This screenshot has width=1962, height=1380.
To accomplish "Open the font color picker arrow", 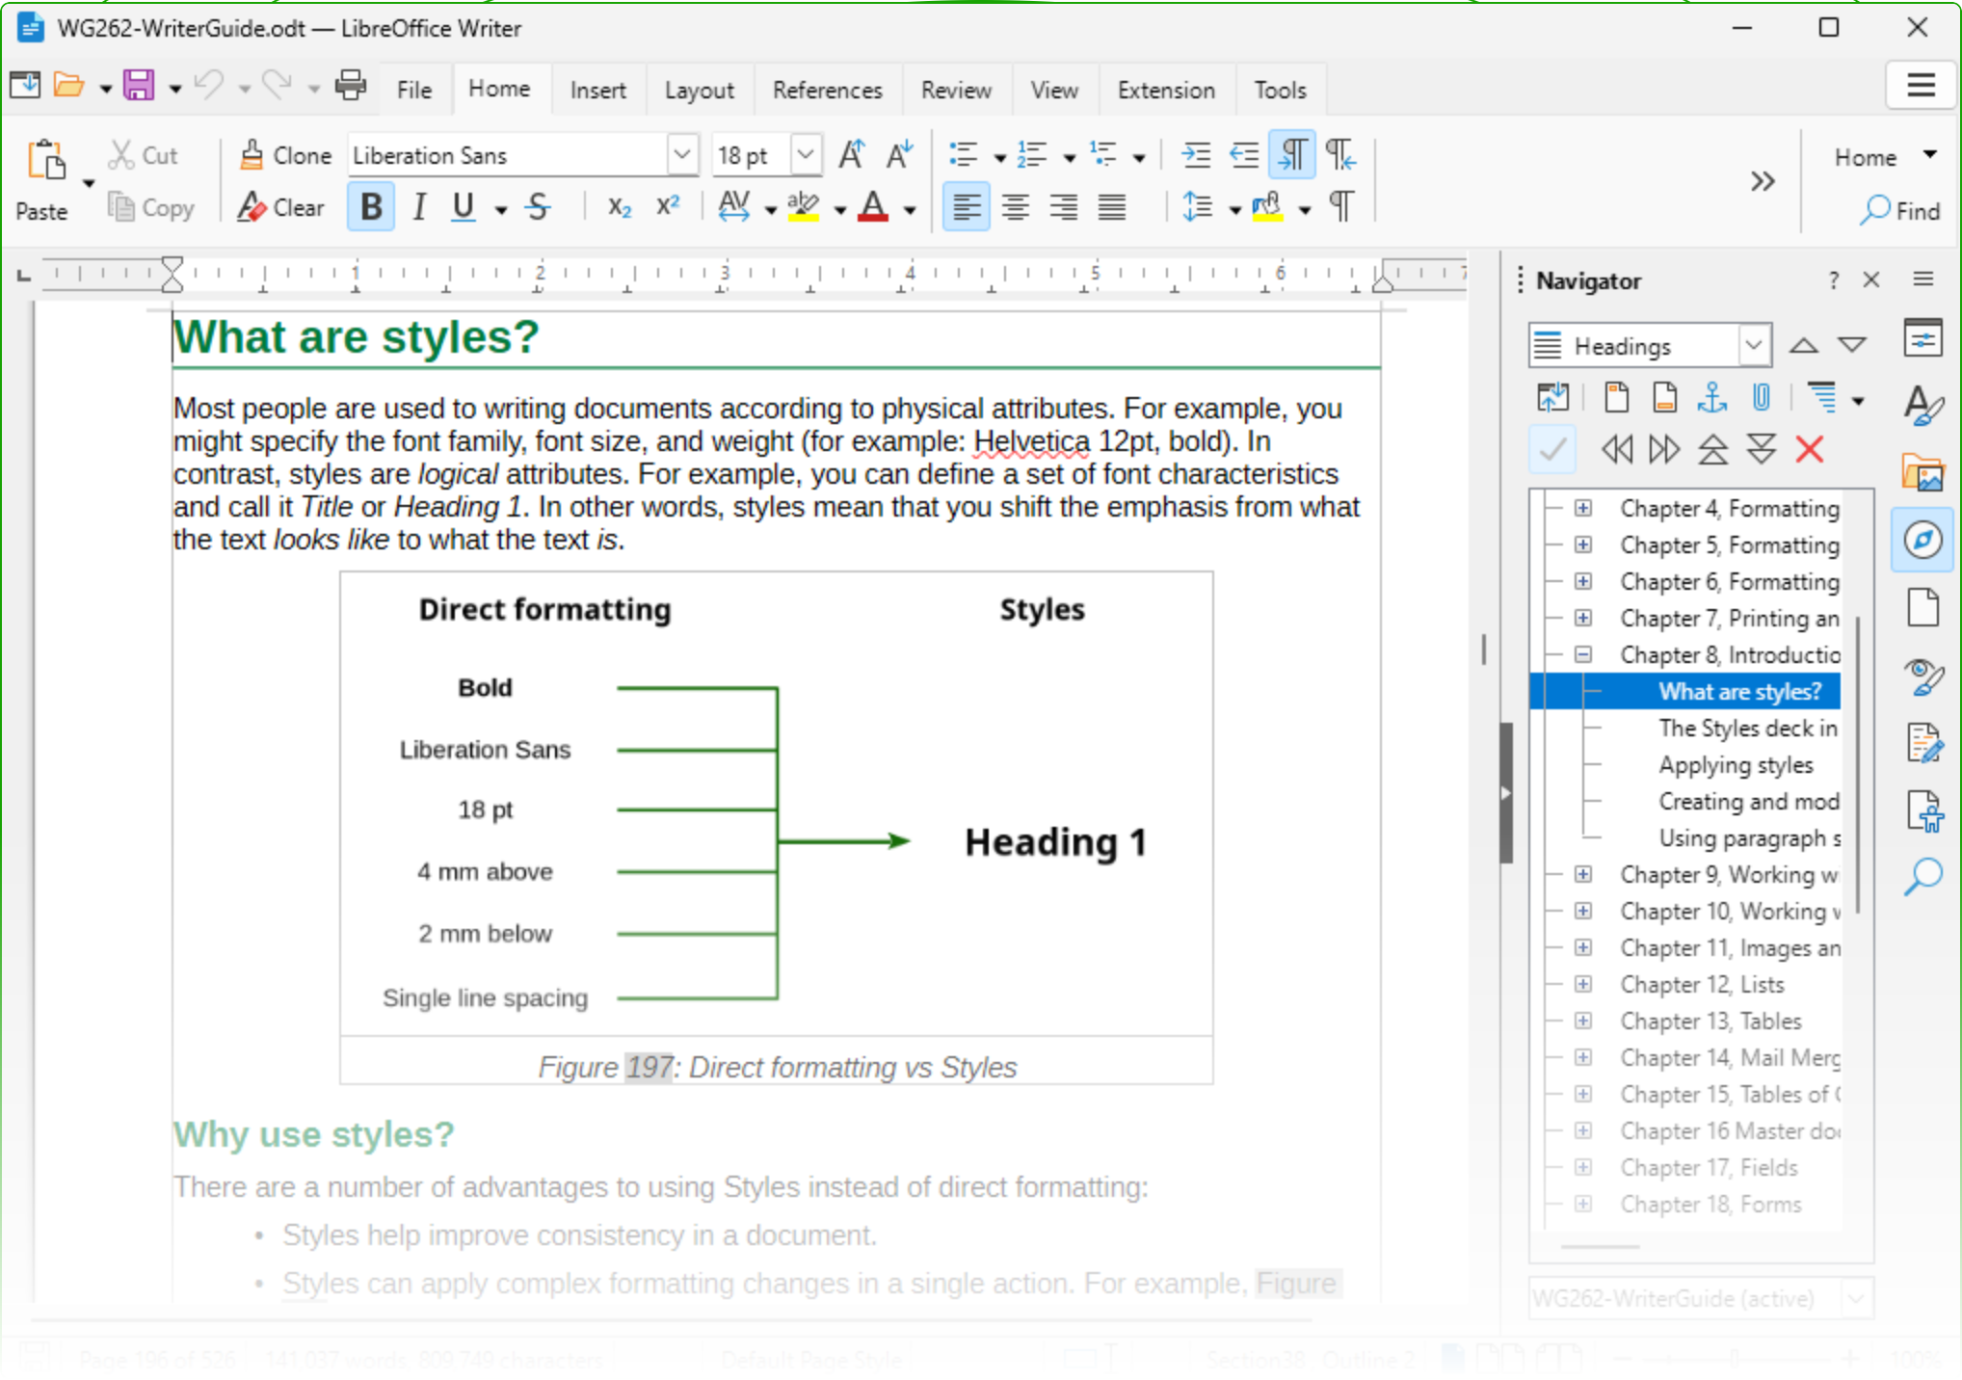I will tap(910, 209).
